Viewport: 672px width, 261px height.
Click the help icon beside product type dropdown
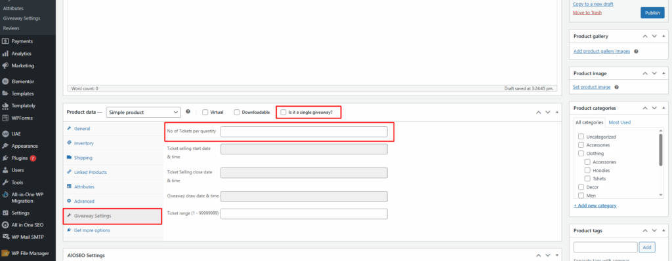(x=188, y=111)
